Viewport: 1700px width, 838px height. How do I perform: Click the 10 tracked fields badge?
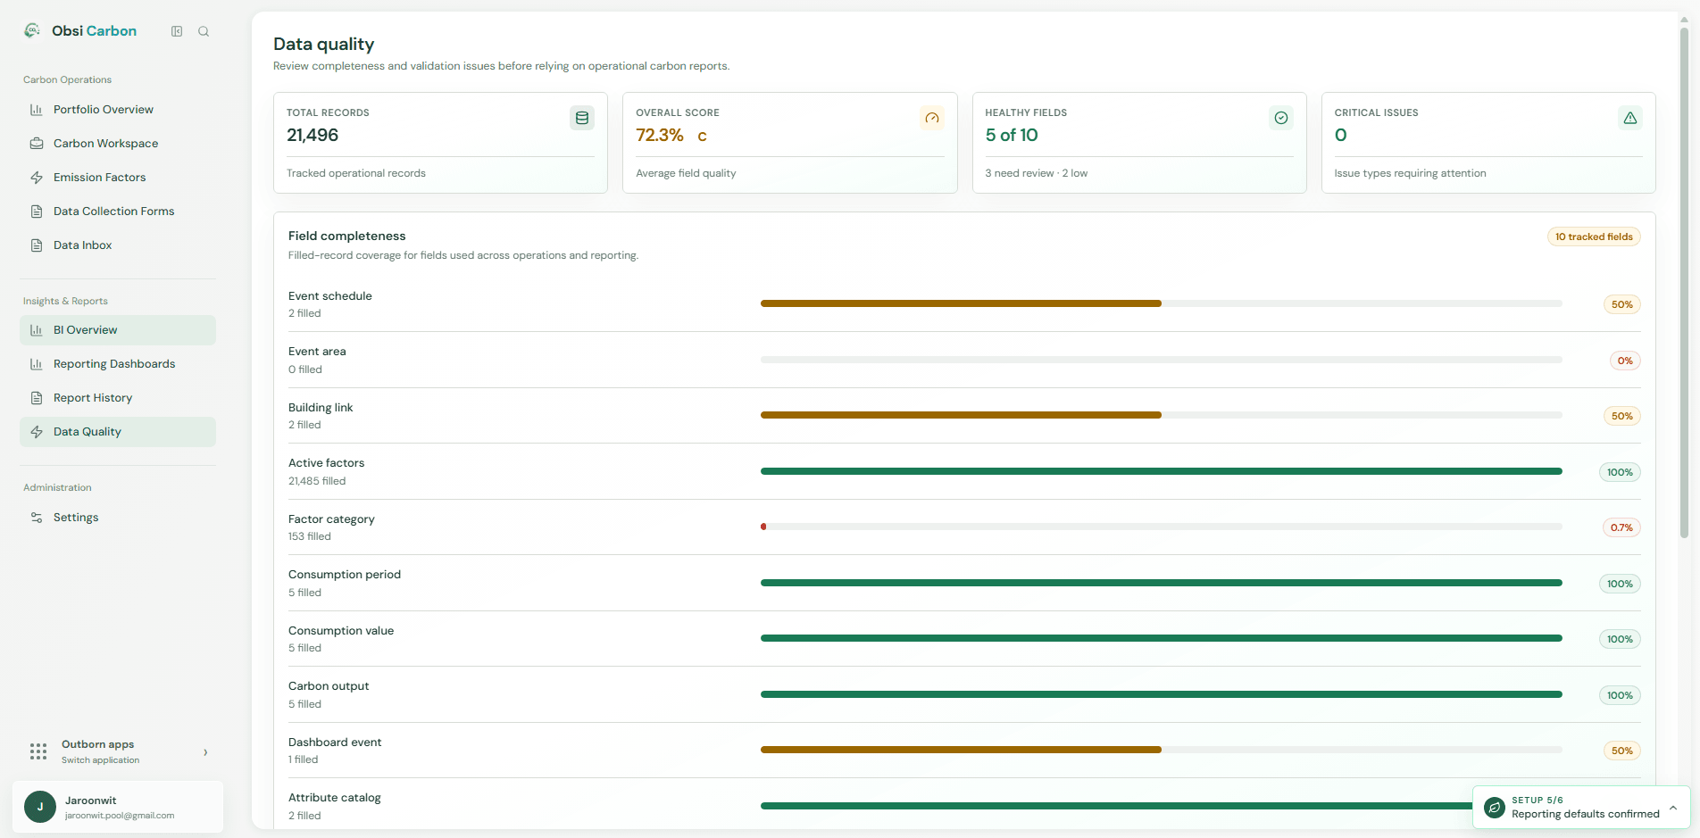[1594, 236]
